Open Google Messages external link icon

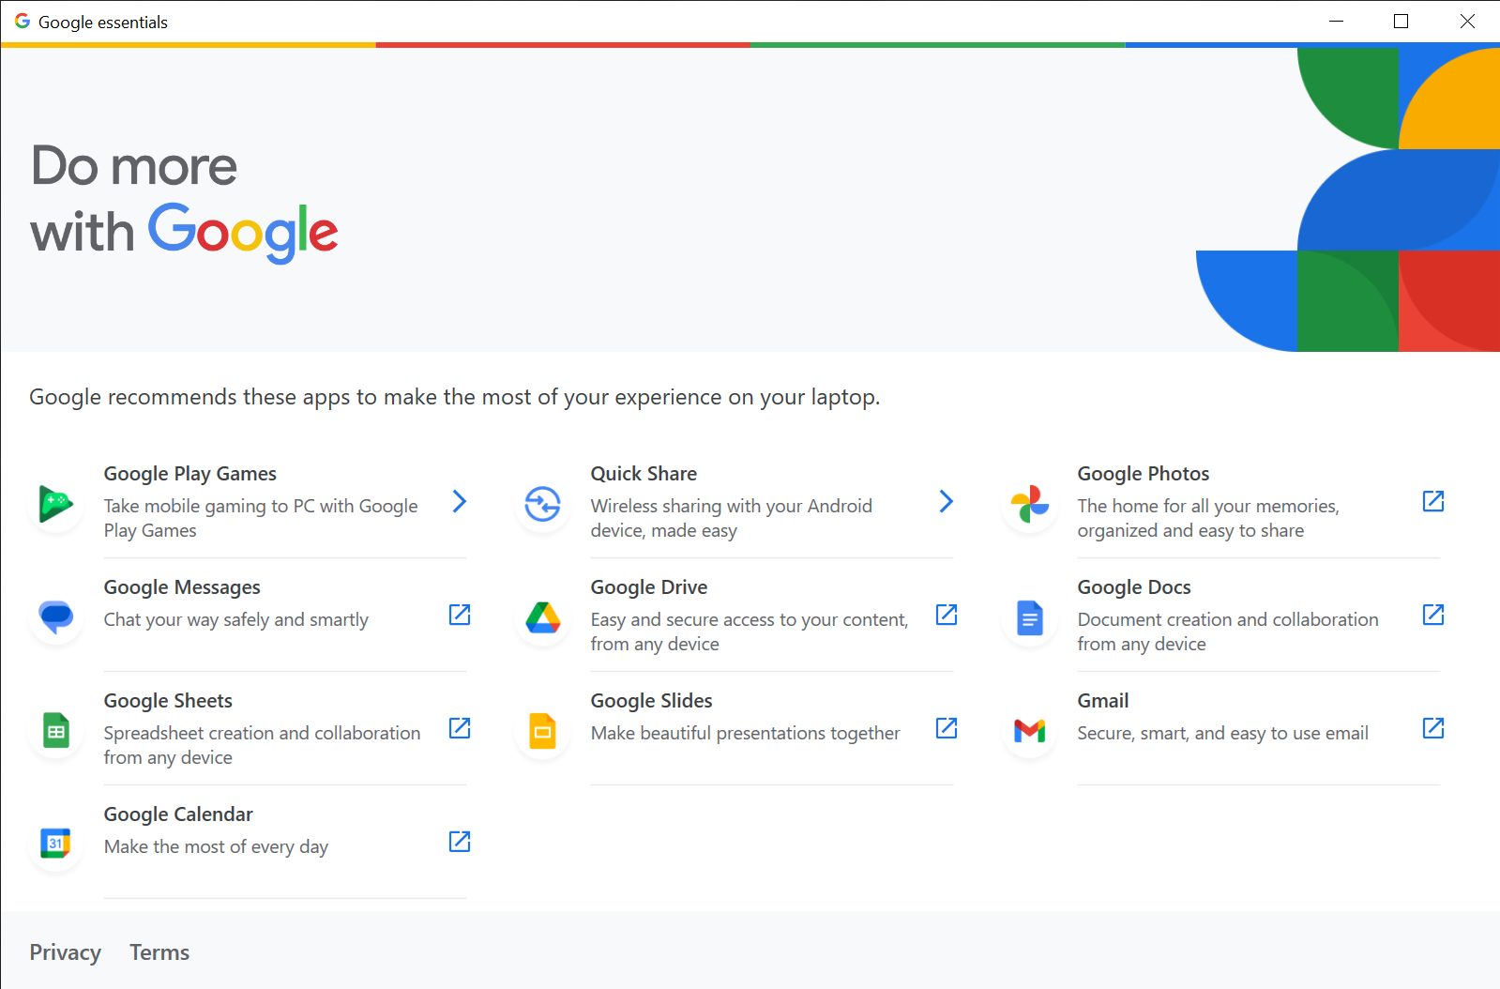[460, 615]
